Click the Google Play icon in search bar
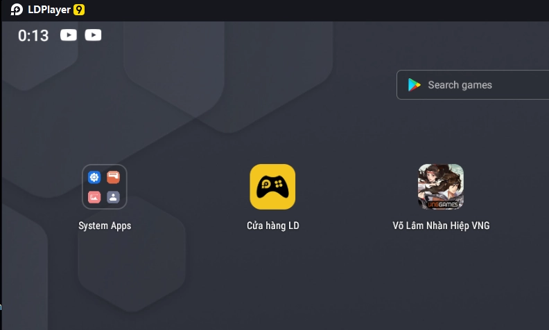 coord(415,85)
